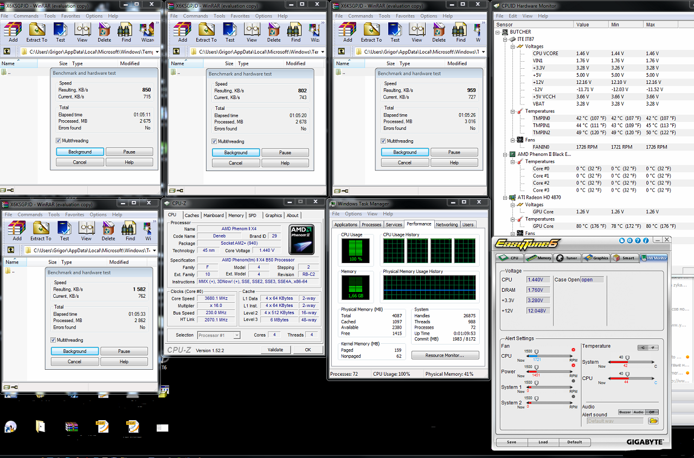Click Background button in top-middle WinRAR benchmark
The image size is (694, 458).
pos(236,153)
